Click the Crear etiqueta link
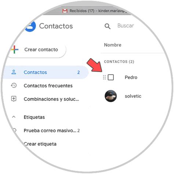Screen dimensions: 174x174 [x=40, y=144]
